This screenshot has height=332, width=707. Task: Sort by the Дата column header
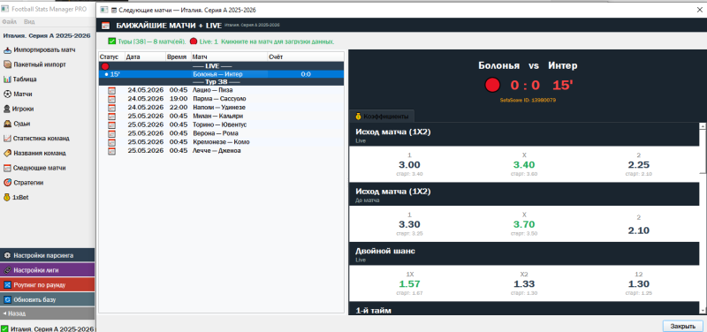click(x=145, y=57)
